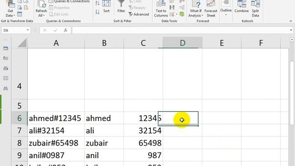295x166 pixels.
Task: Click cell containing anil#0987
Action: coord(56,155)
